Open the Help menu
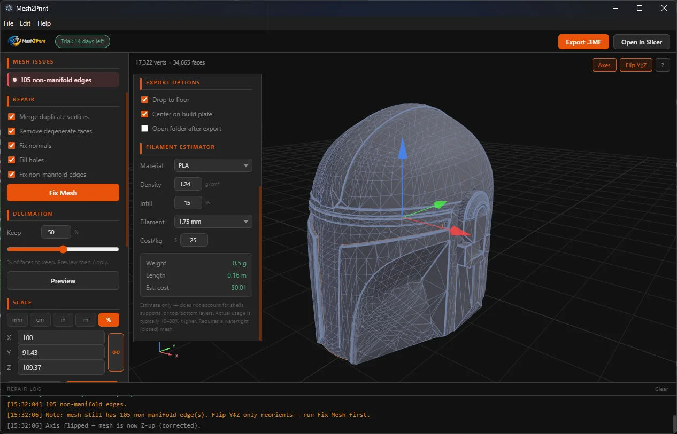 click(44, 23)
